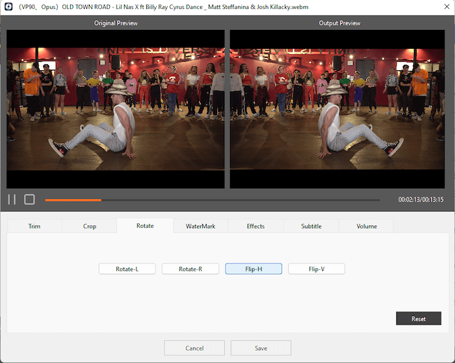Screen dimensions: 455x363
Task: Reset the rotation changes
Action: click(x=419, y=319)
